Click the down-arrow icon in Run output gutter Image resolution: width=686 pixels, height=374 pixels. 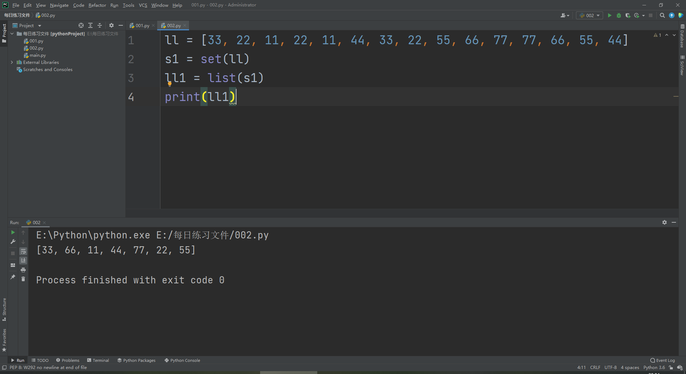(x=23, y=242)
